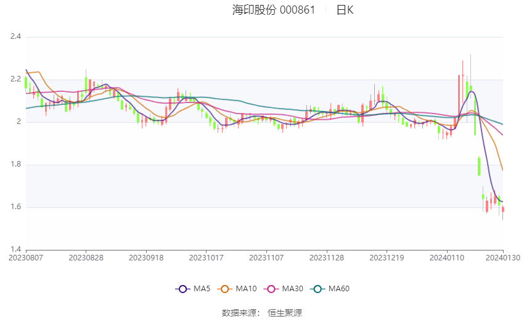This screenshot has height=319, width=524.
Task: Click the 20240130 x-axis date label
Action: pyautogui.click(x=503, y=258)
